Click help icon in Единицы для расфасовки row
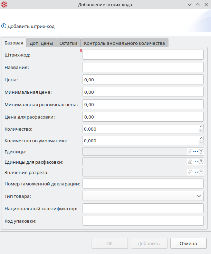This screenshot has width=211, height=254. tap(201, 162)
